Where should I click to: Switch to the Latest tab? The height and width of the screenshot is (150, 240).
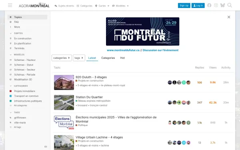(x=92, y=58)
